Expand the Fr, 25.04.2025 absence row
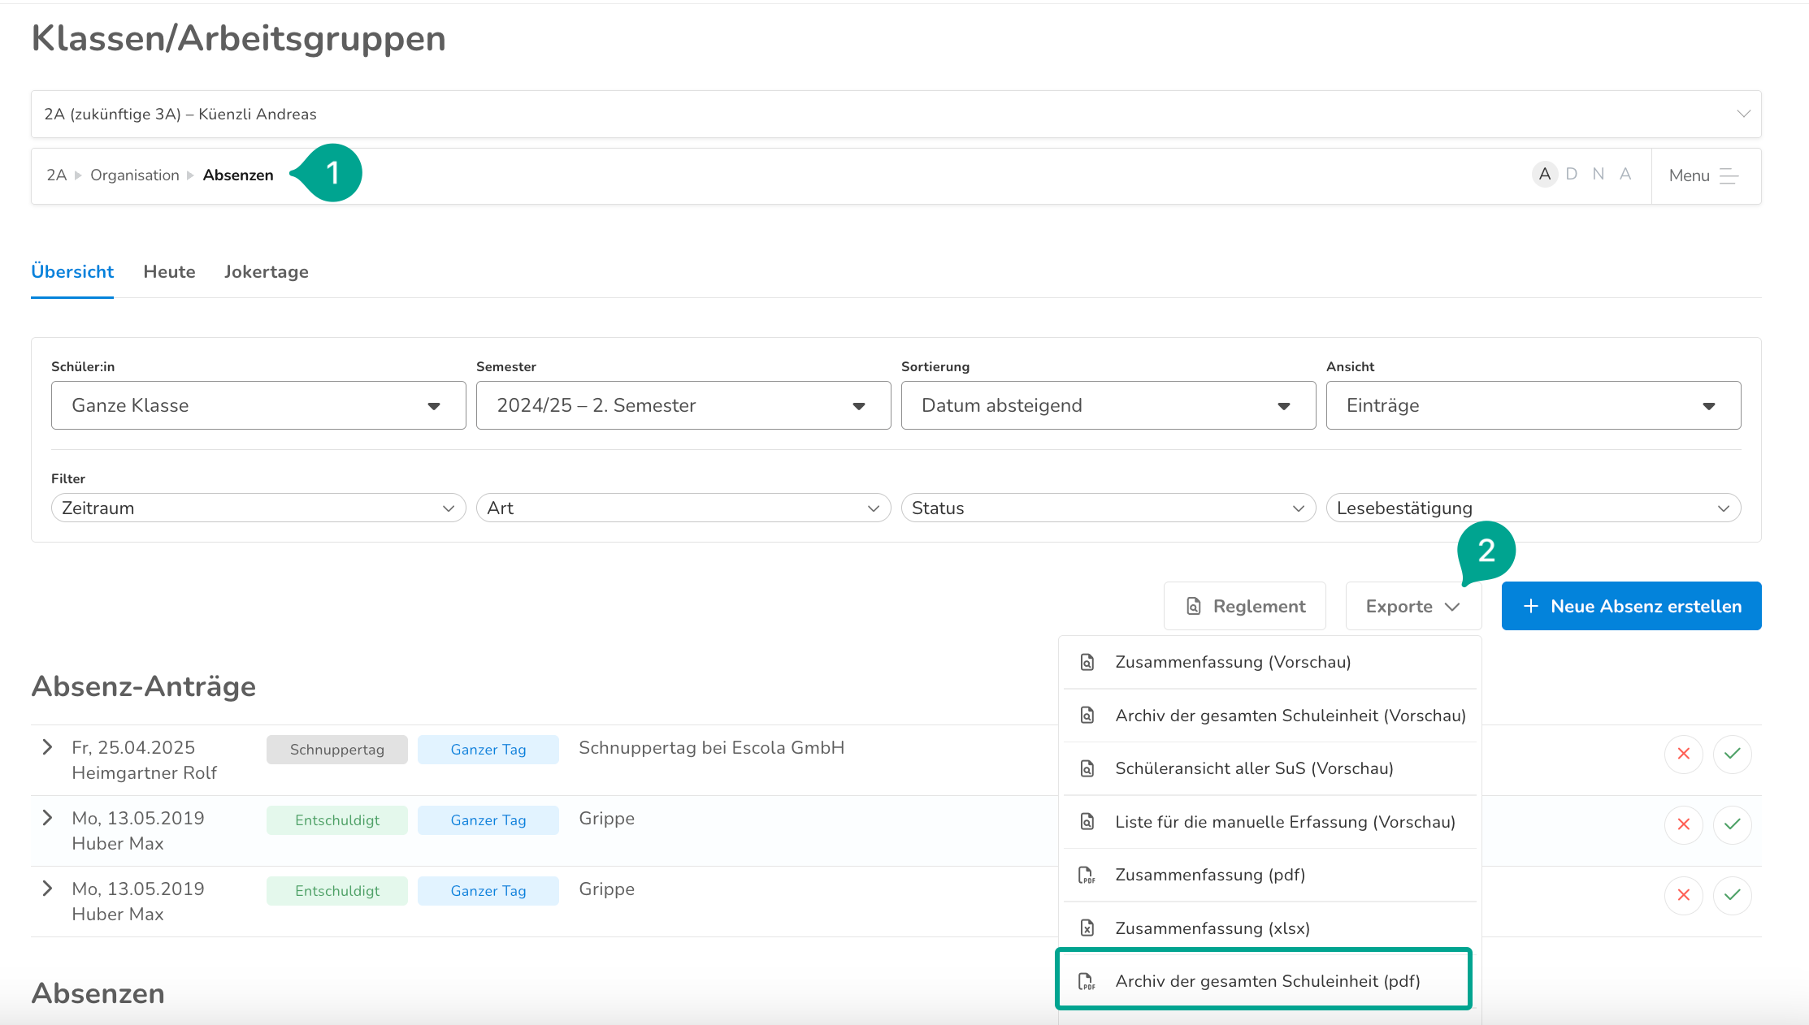 click(x=47, y=747)
